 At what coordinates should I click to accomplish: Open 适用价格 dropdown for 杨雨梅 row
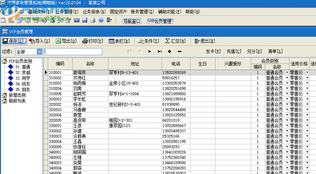click(x=307, y=83)
